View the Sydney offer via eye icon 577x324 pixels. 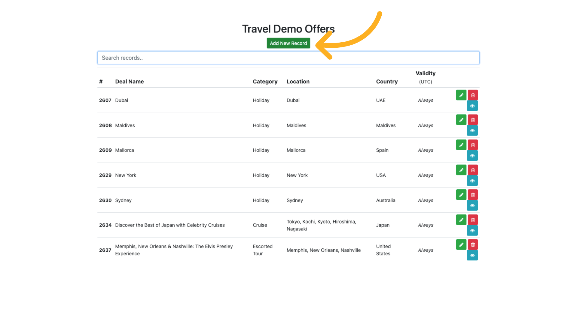point(472,206)
